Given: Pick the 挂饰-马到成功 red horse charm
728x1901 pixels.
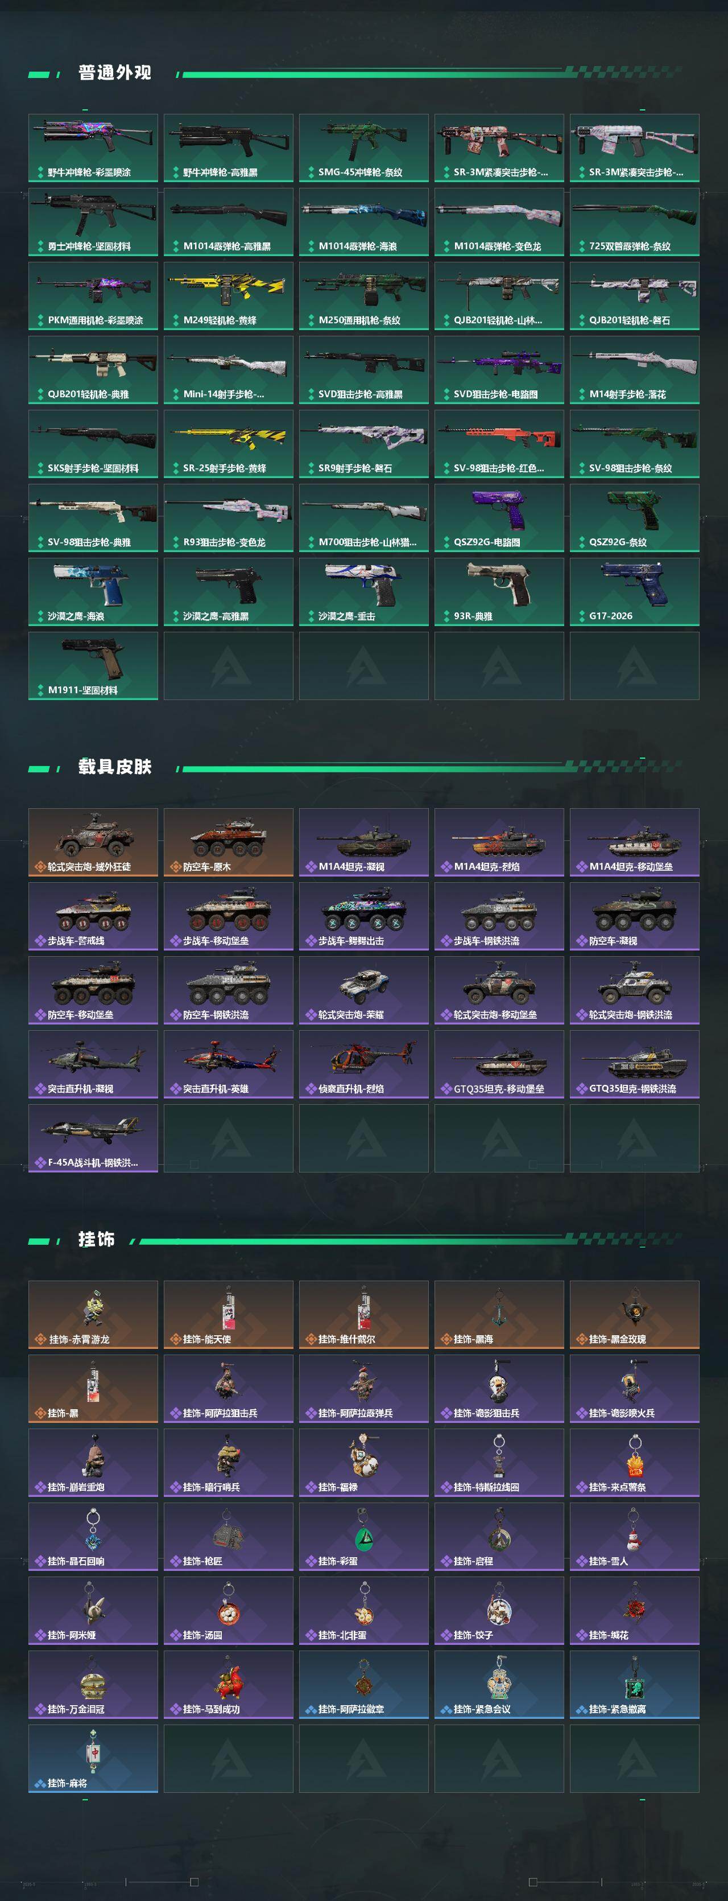Looking at the screenshot, I should click(x=228, y=1685).
